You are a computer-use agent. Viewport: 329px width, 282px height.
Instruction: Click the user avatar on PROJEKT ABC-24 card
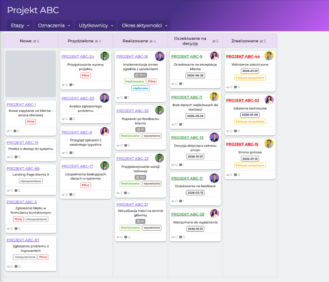(x=104, y=56)
